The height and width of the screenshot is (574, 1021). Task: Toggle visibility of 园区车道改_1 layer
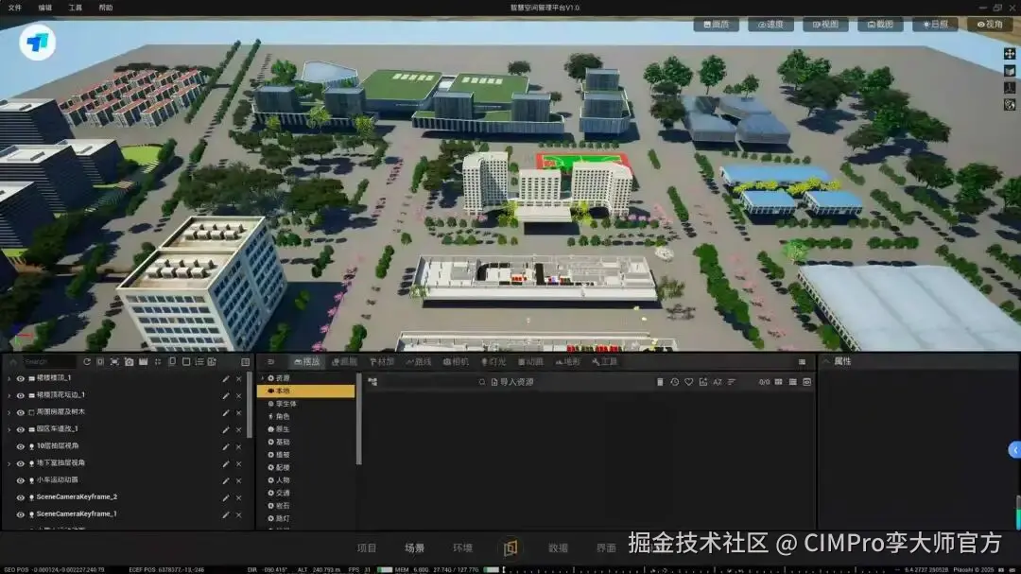20,429
